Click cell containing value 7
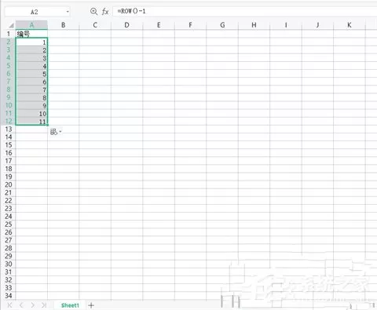The height and width of the screenshot is (310, 377). 31,89
